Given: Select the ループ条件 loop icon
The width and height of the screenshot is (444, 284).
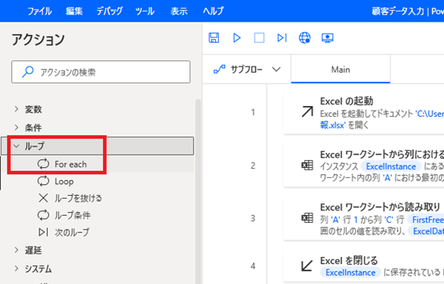Looking at the screenshot, I should (x=43, y=215).
